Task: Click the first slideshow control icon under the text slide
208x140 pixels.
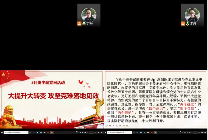Action: [107, 125]
